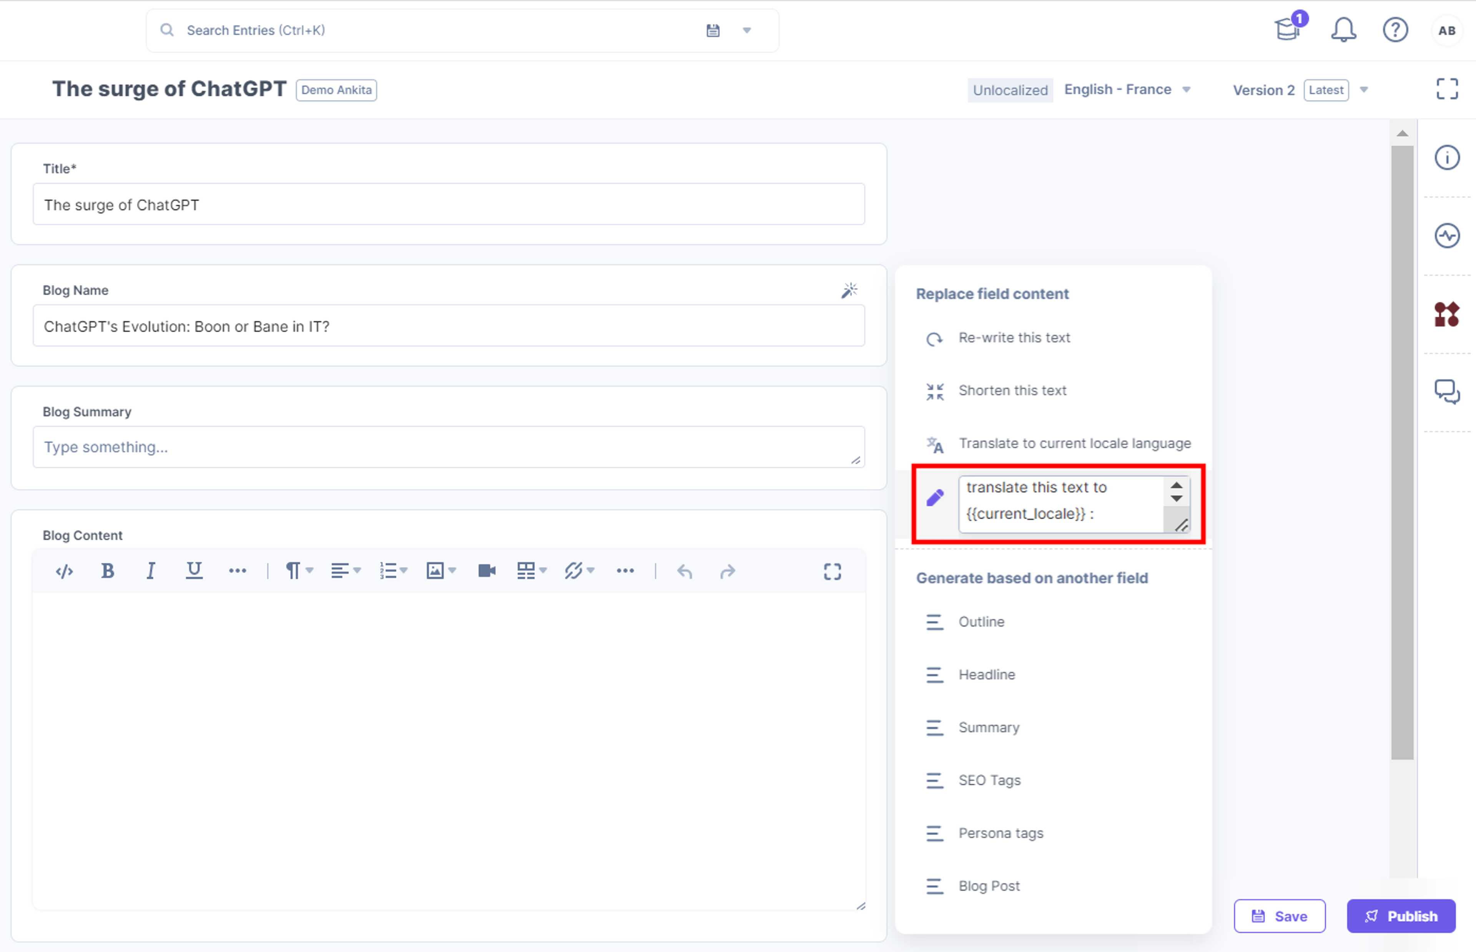Toggle italic formatting in Blog Content
Screen dimensions: 1476x952
150,571
